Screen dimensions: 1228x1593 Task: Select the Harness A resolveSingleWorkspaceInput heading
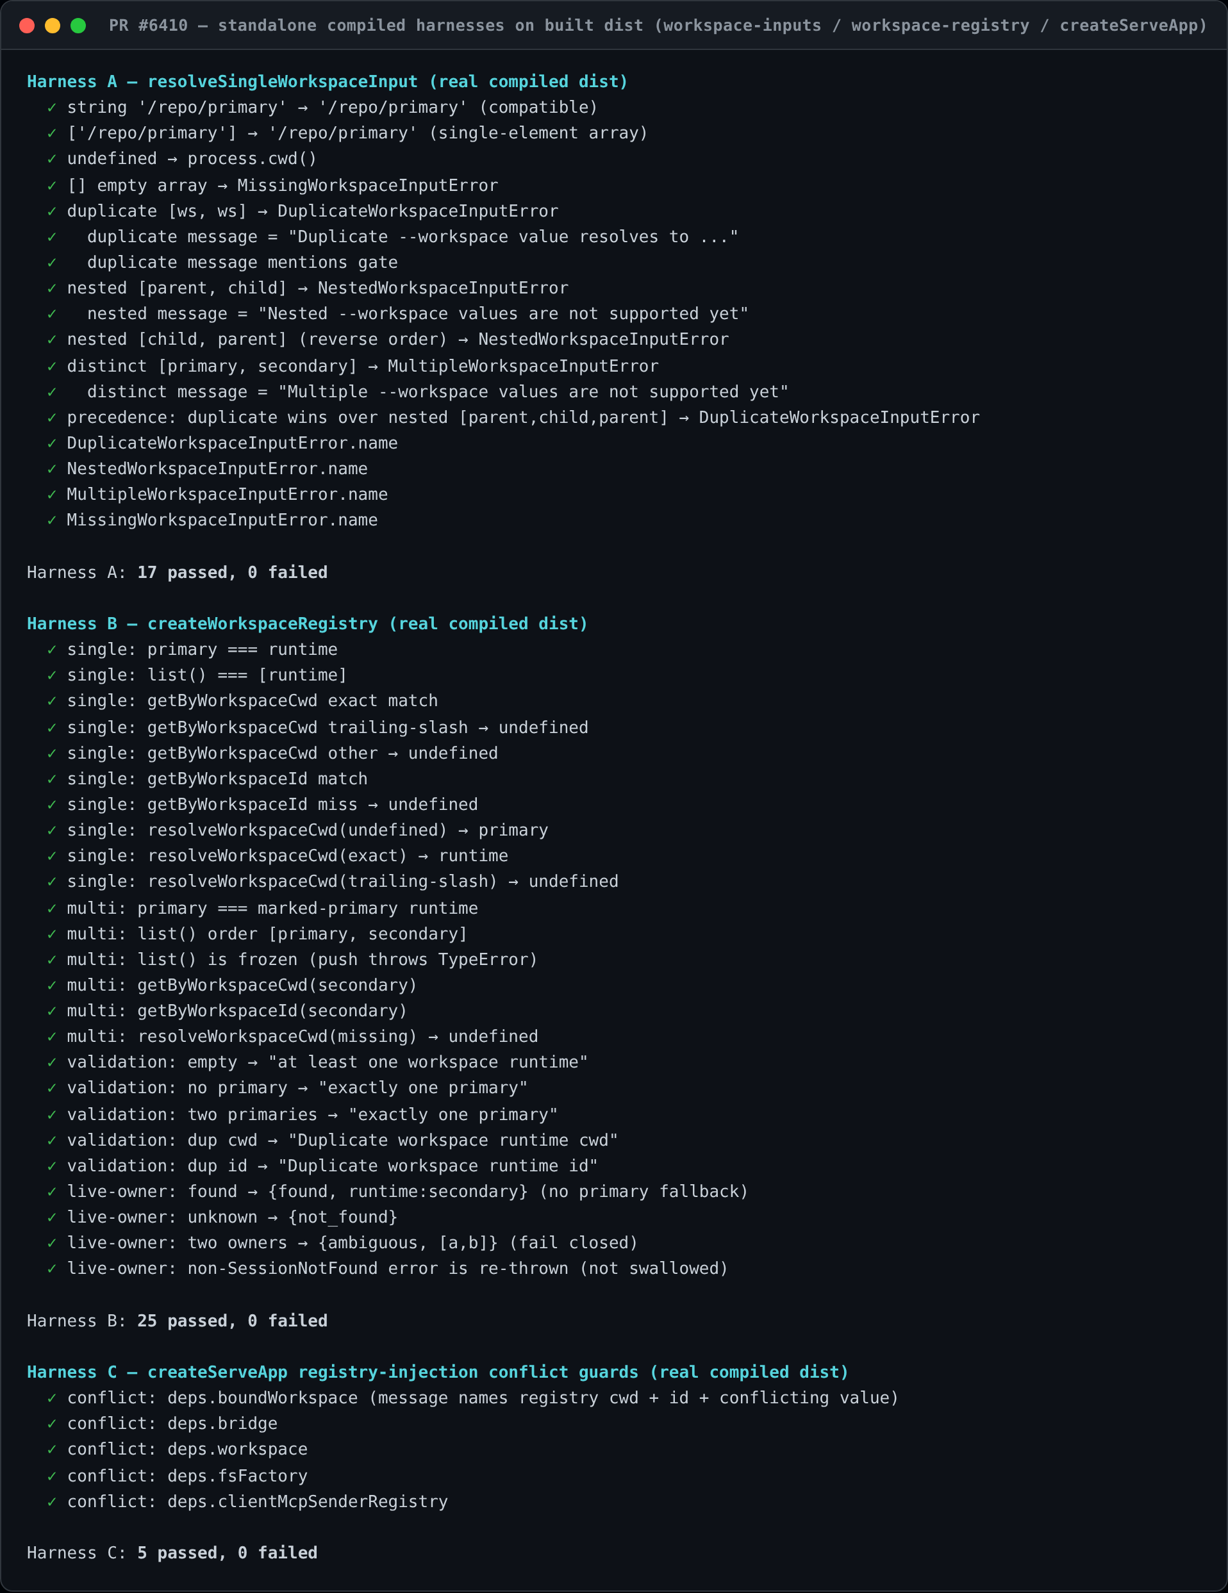click(328, 81)
